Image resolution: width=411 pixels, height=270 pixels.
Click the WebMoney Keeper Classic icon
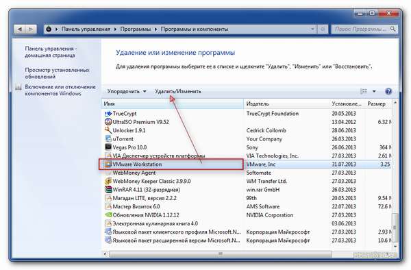[x=108, y=181]
